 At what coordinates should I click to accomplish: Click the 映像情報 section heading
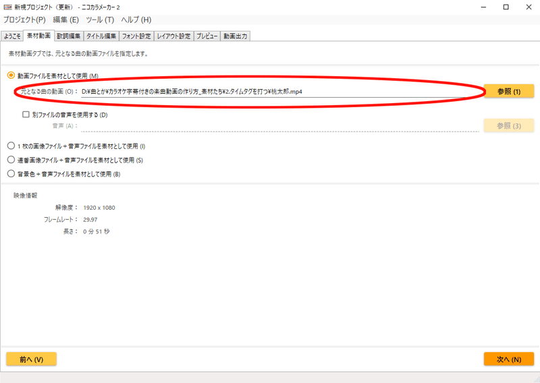[26, 196]
